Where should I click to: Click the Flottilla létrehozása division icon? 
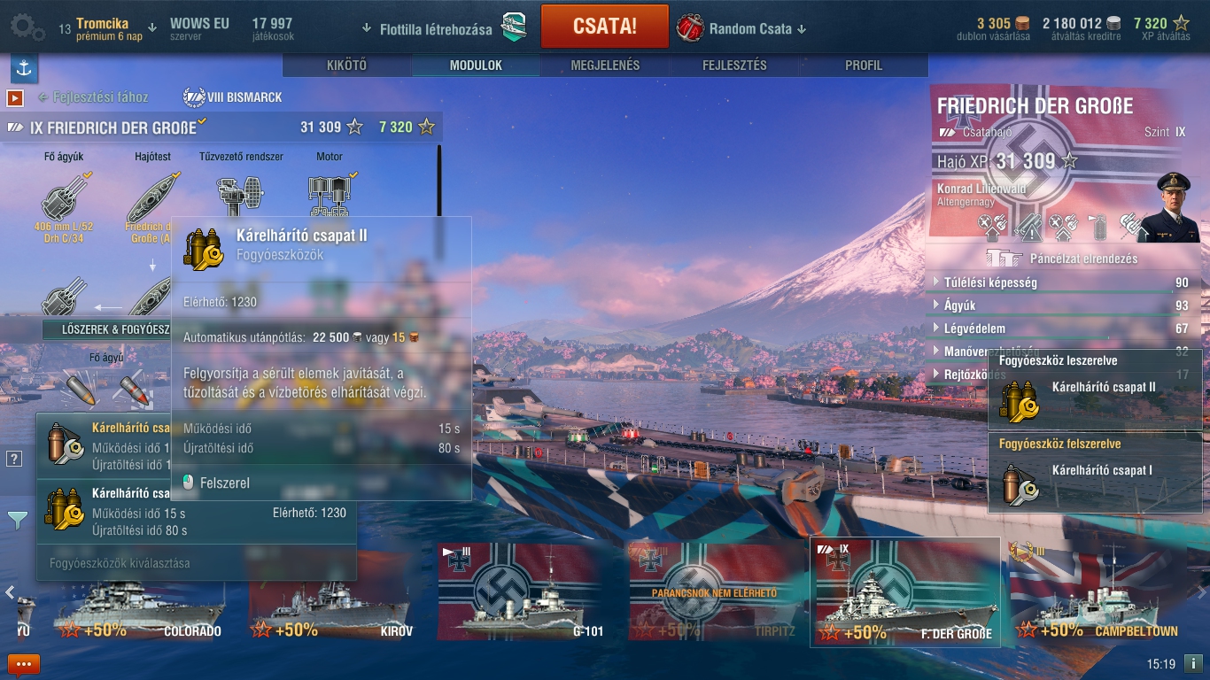tap(514, 27)
